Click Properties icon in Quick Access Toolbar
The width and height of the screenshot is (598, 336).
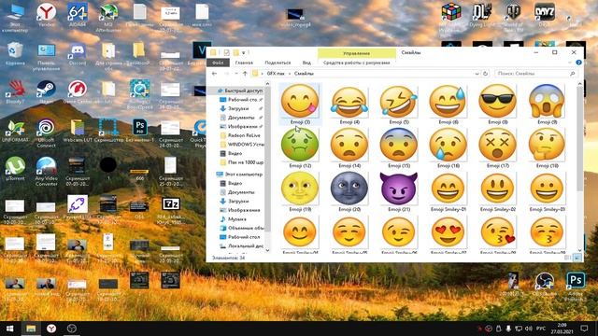pyautogui.click(x=226, y=52)
